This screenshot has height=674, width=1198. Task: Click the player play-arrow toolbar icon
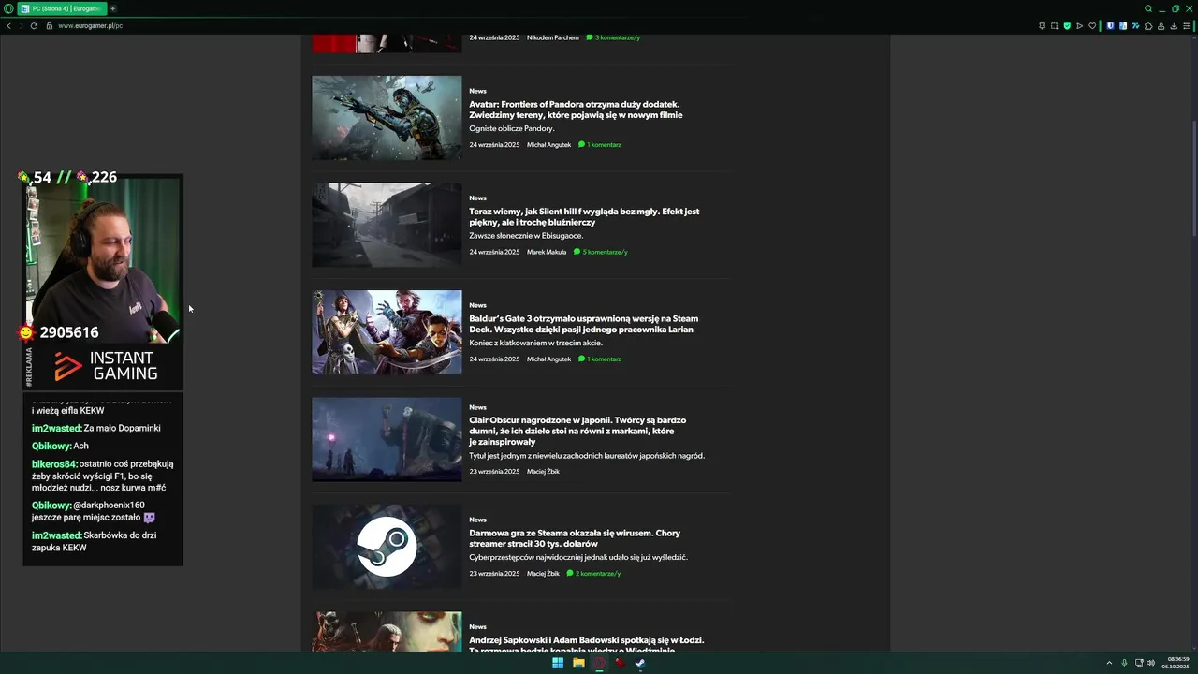point(1079,25)
